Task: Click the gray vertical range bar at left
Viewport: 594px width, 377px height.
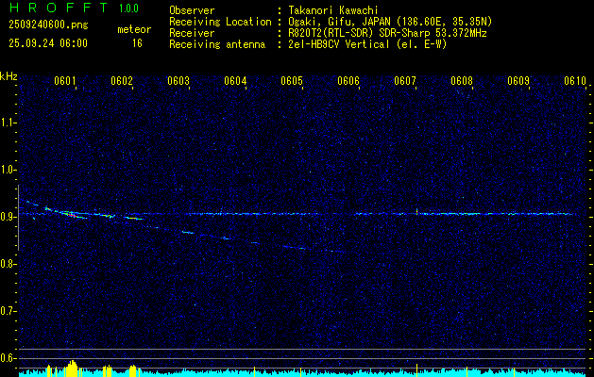Action: point(18,218)
